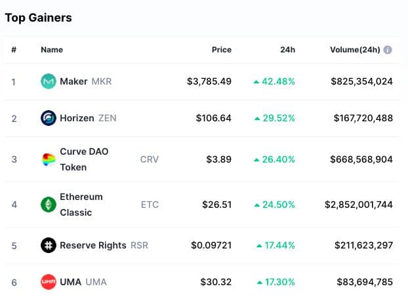Open the UMA coin link

point(71,282)
